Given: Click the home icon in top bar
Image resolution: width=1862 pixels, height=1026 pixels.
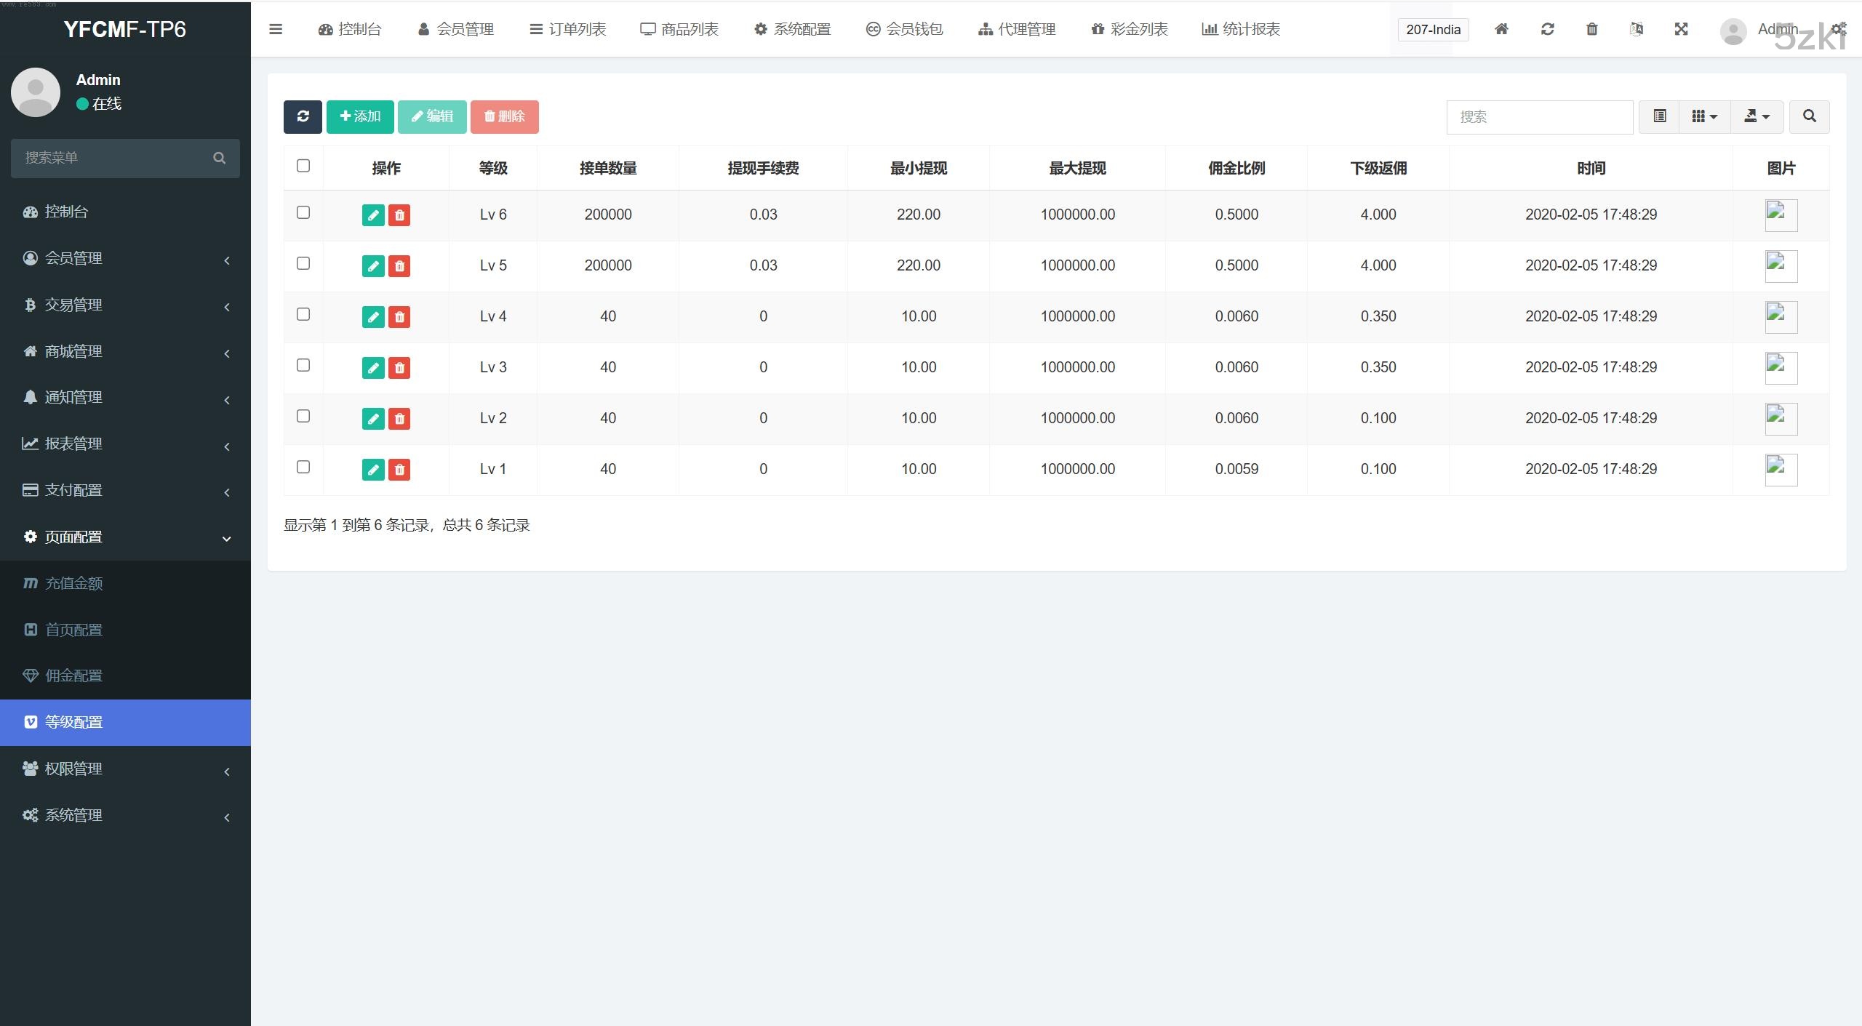Looking at the screenshot, I should (x=1501, y=29).
